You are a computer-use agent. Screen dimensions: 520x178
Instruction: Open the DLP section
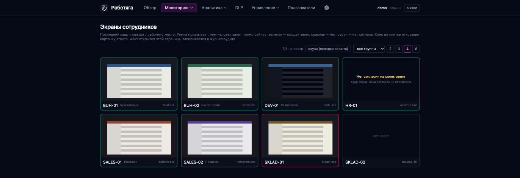[x=239, y=8]
